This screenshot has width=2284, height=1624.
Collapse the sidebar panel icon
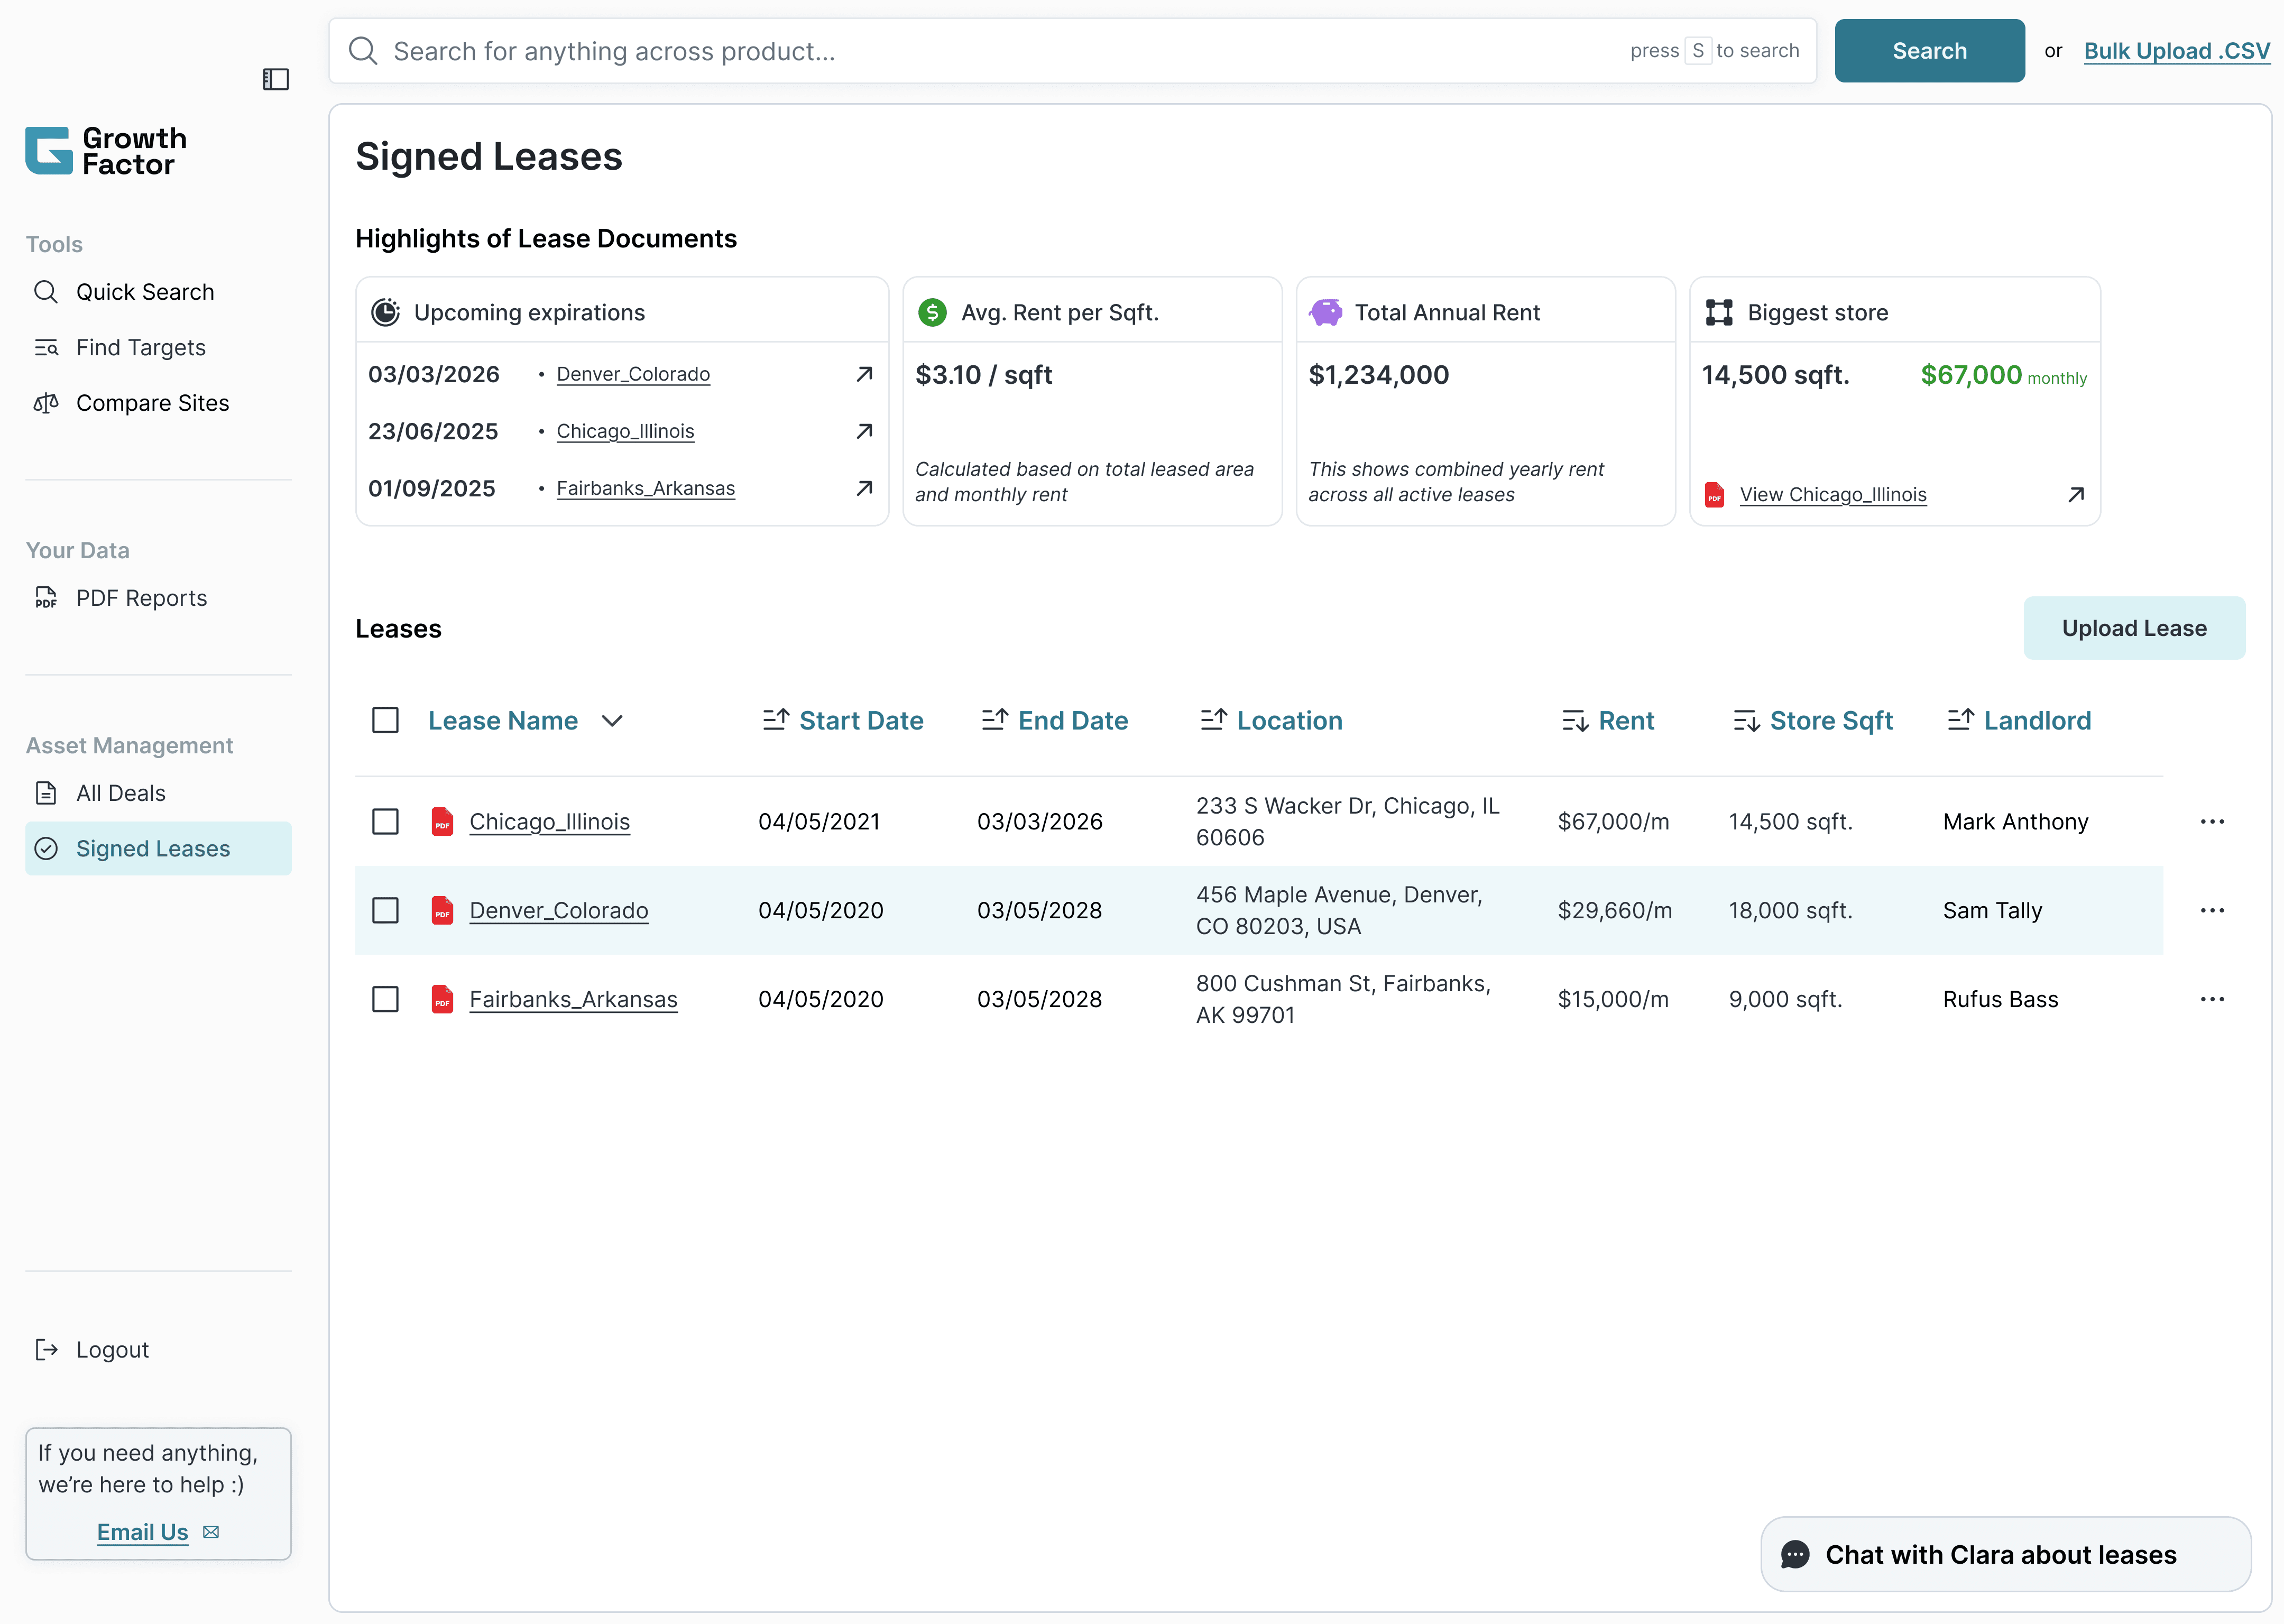[x=276, y=79]
